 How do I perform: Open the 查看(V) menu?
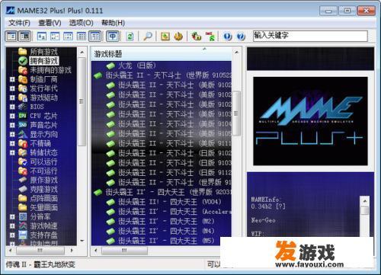point(50,23)
